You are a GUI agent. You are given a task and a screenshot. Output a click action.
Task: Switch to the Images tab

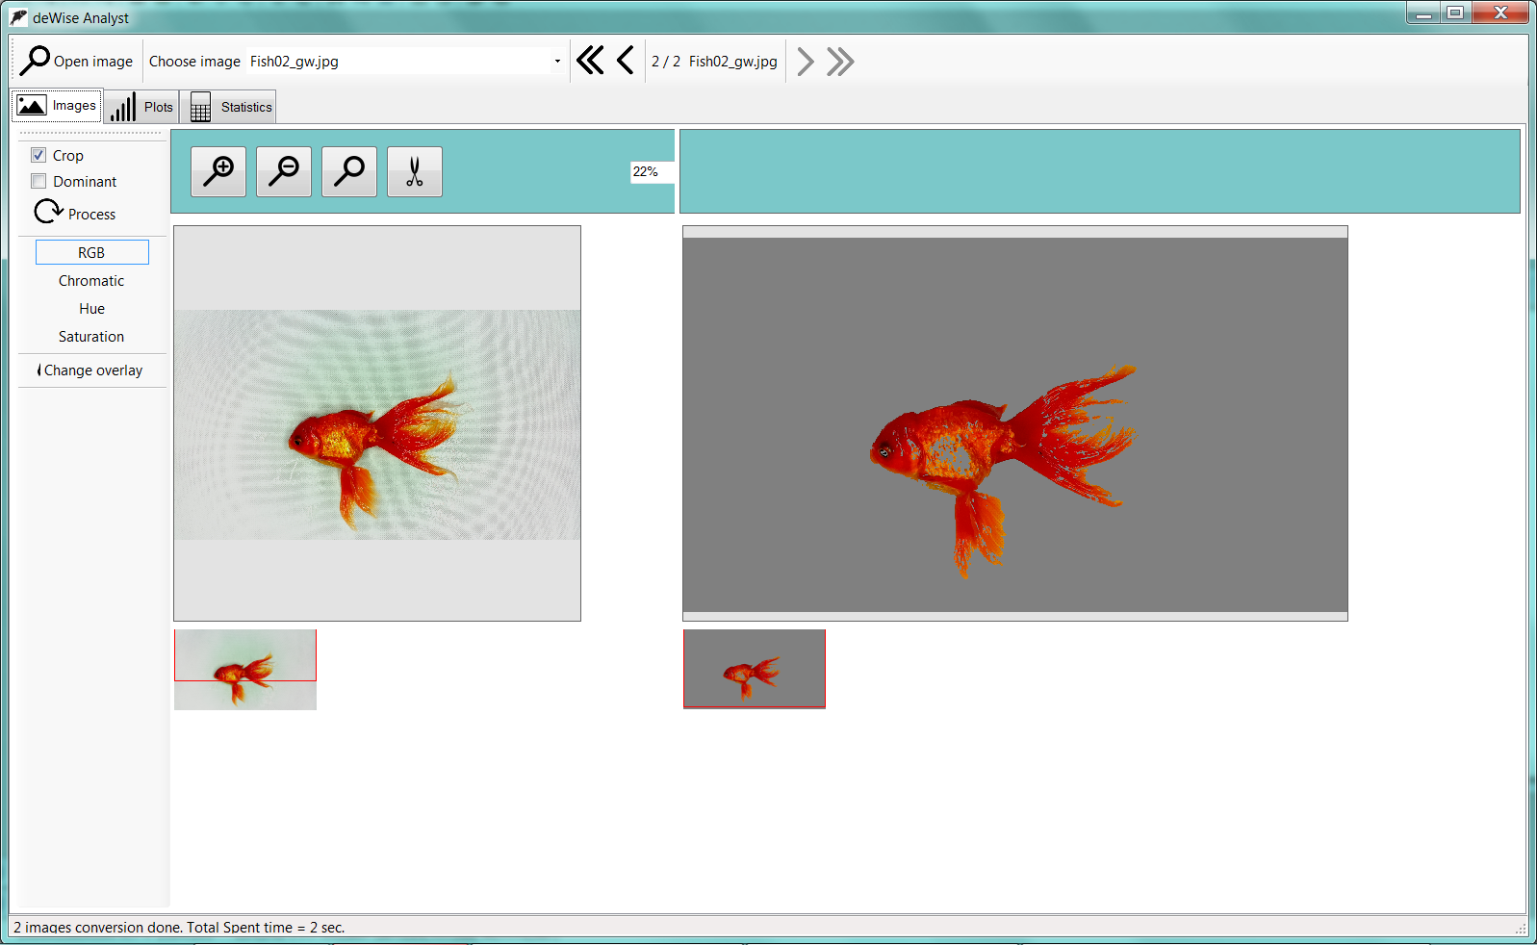[57, 106]
